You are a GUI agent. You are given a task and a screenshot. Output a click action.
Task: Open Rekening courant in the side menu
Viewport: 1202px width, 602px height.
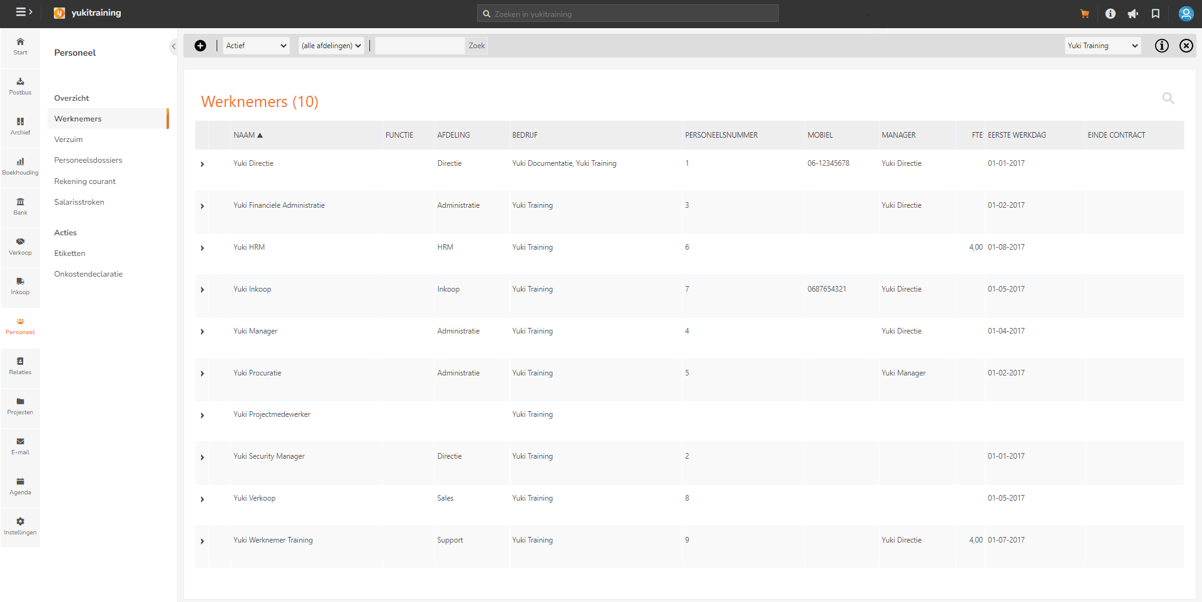[x=85, y=181]
